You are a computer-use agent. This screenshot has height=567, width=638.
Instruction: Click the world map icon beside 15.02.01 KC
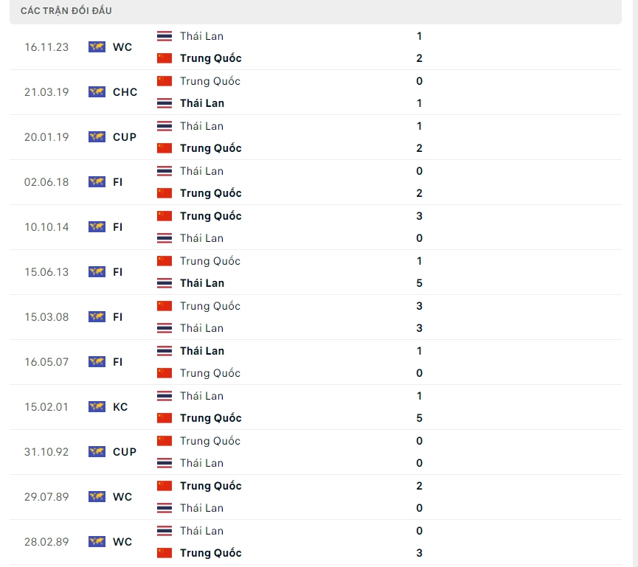pos(97,407)
